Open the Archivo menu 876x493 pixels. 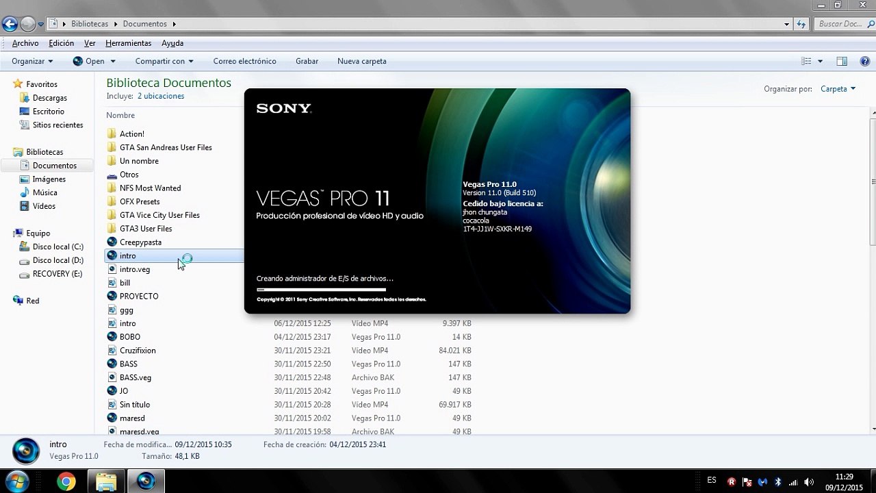point(25,43)
